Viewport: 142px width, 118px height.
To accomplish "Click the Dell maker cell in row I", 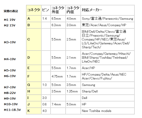I will [x=107, y=98].
